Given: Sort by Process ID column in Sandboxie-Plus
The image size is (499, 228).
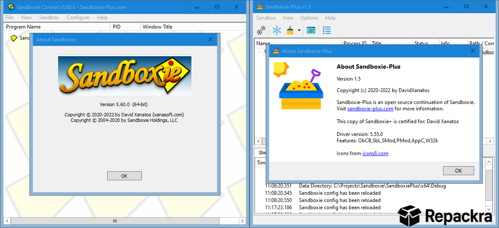Looking at the screenshot, I should (355, 43).
